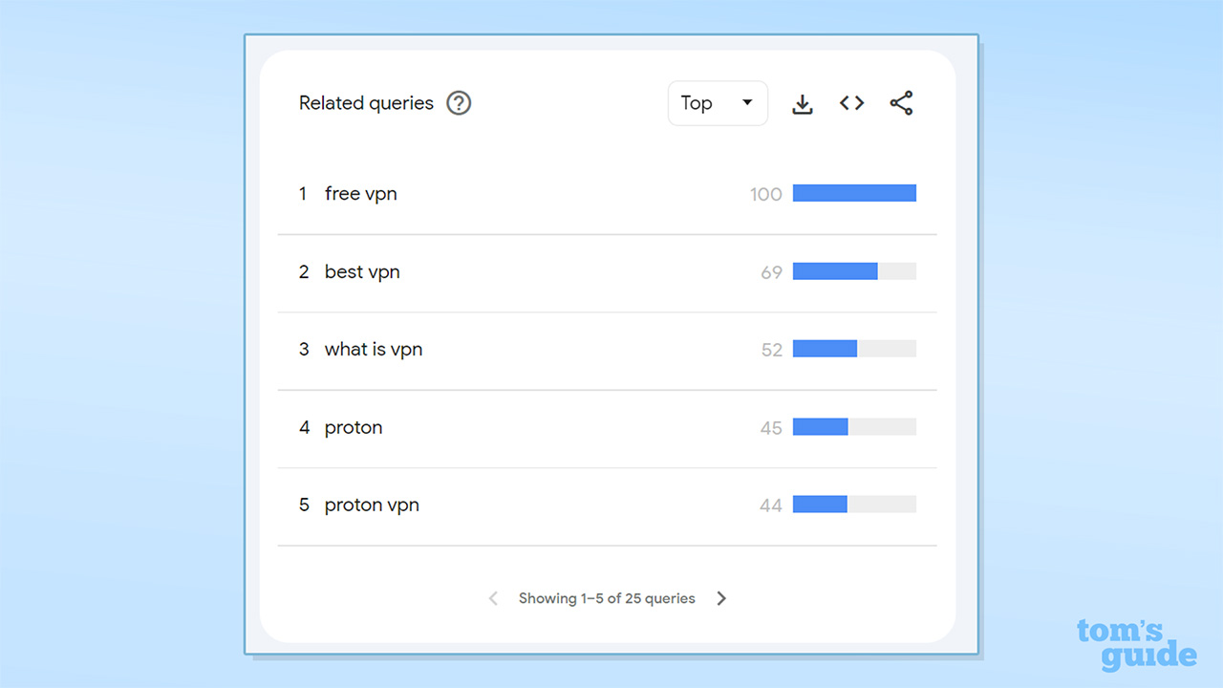This screenshot has height=688, width=1223.
Task: Click the free vpn interest bar
Action: (x=854, y=194)
